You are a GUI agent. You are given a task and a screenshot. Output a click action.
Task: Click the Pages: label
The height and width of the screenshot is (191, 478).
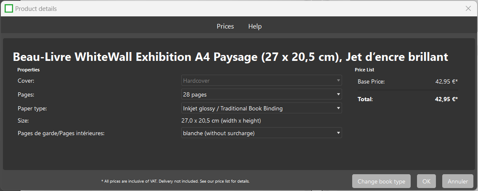pos(26,94)
